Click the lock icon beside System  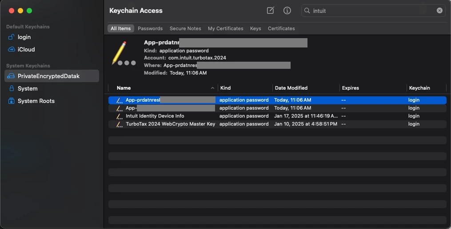click(x=12, y=88)
